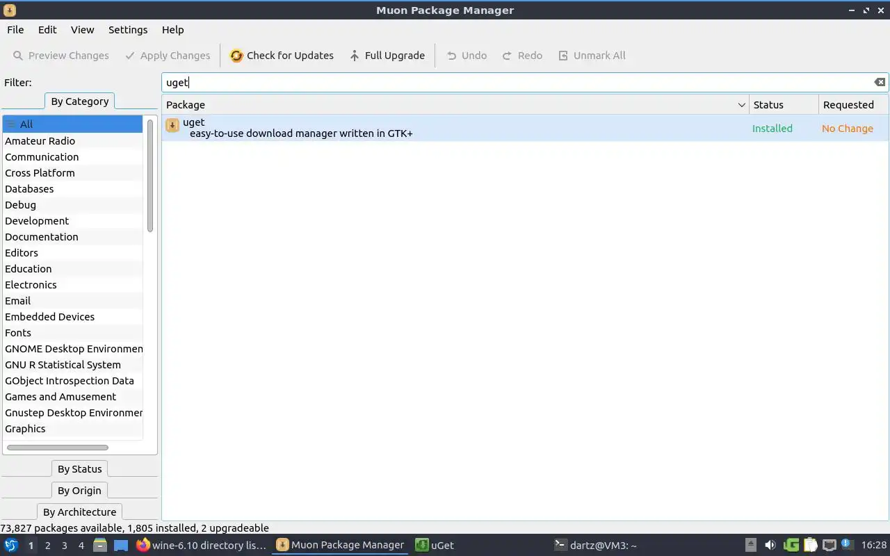Select the GNU R Statistical System category
Screen dimensions: 890x556
tap(72, 365)
